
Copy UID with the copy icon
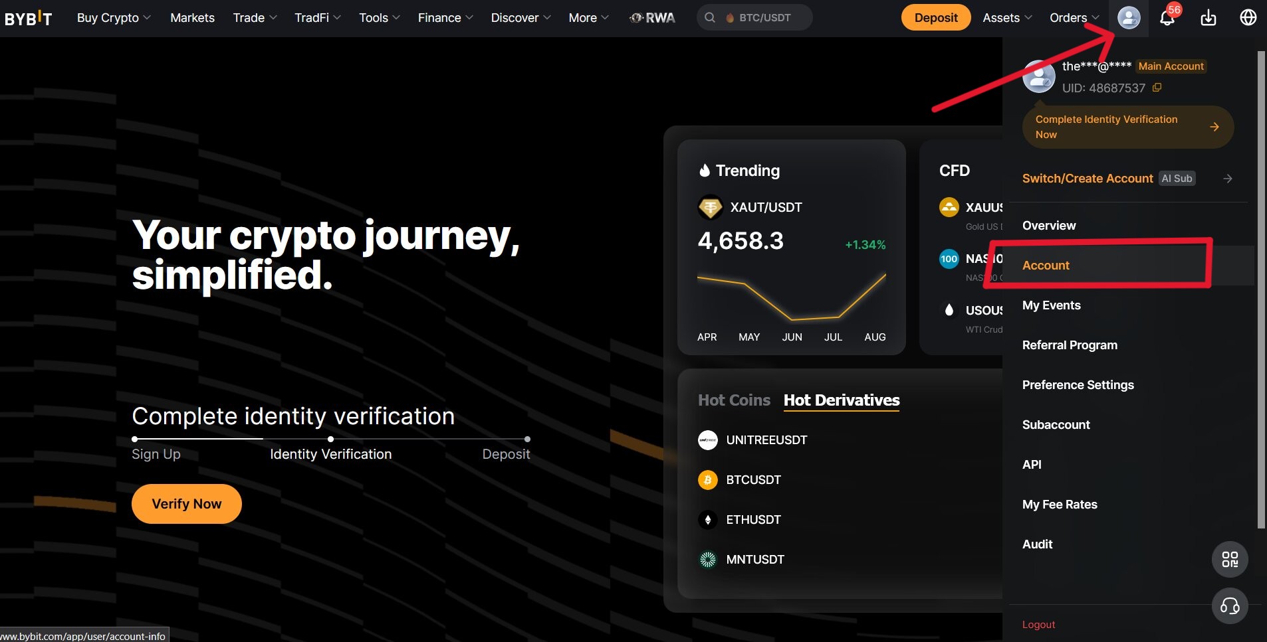pos(1157,88)
